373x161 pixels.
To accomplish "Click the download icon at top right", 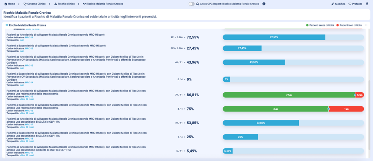I will [367, 4].
